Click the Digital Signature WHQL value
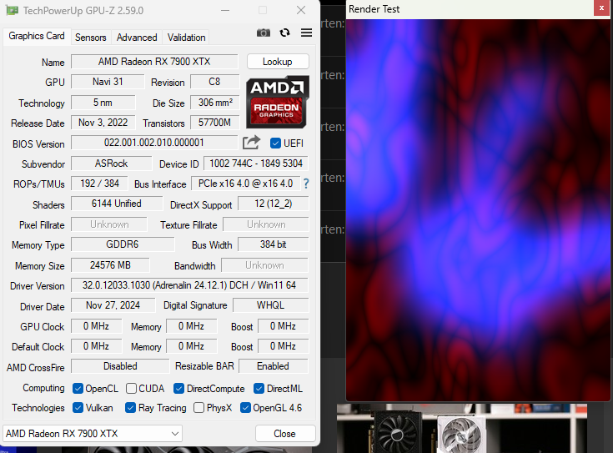 (270, 305)
